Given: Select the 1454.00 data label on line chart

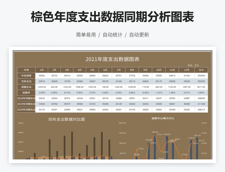Looking at the screenshot, I should (x=155, y=132).
